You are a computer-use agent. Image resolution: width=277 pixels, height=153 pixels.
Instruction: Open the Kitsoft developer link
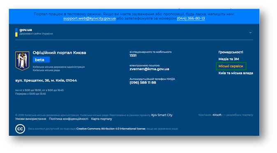click(217, 115)
